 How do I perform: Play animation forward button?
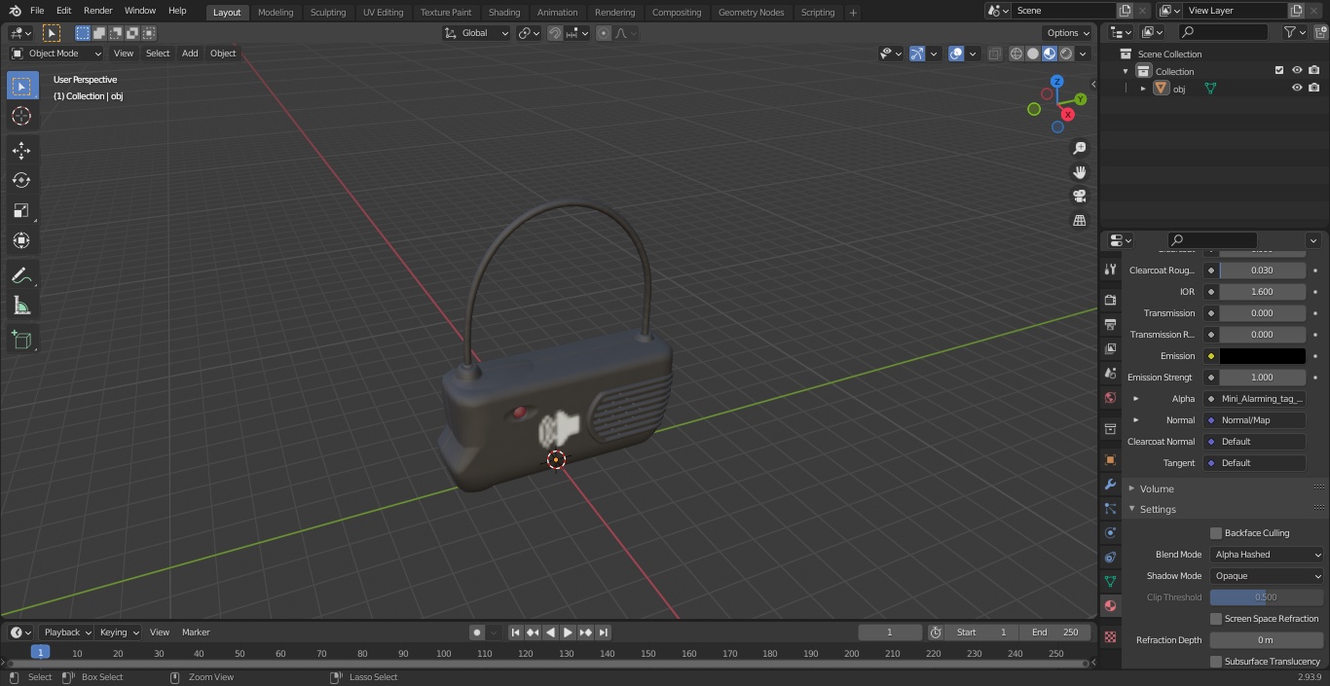[x=568, y=632]
